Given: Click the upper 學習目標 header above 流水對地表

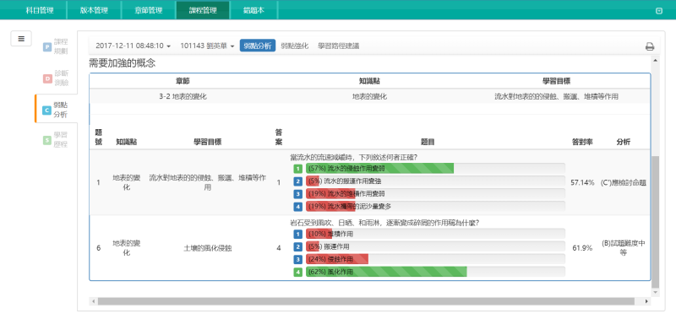Looking at the screenshot, I should pyautogui.click(x=556, y=81).
